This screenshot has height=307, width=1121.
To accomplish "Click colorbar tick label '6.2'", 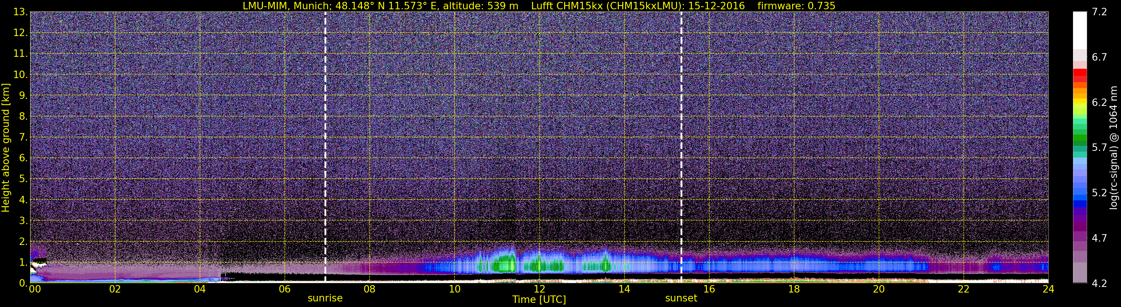I will [1099, 103].
